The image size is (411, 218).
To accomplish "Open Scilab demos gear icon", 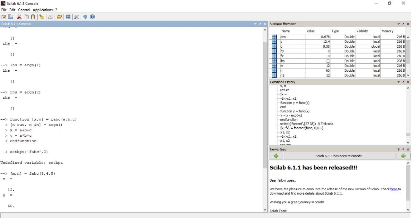I will 85,17.
